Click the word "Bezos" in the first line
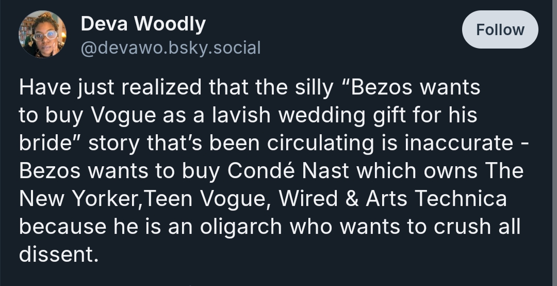This screenshot has width=557, height=286. click(382, 87)
